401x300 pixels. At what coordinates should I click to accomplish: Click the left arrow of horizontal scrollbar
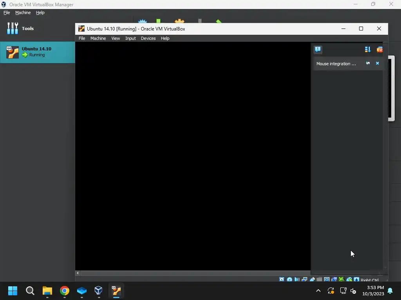tap(78, 273)
